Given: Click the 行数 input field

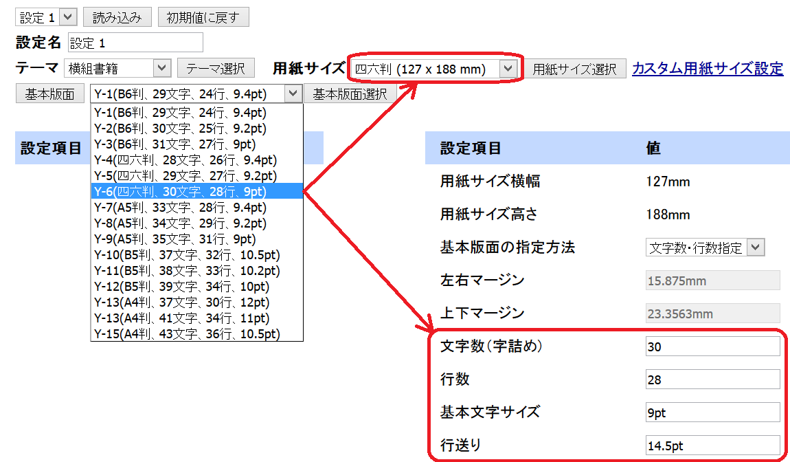Looking at the screenshot, I should click(712, 379).
